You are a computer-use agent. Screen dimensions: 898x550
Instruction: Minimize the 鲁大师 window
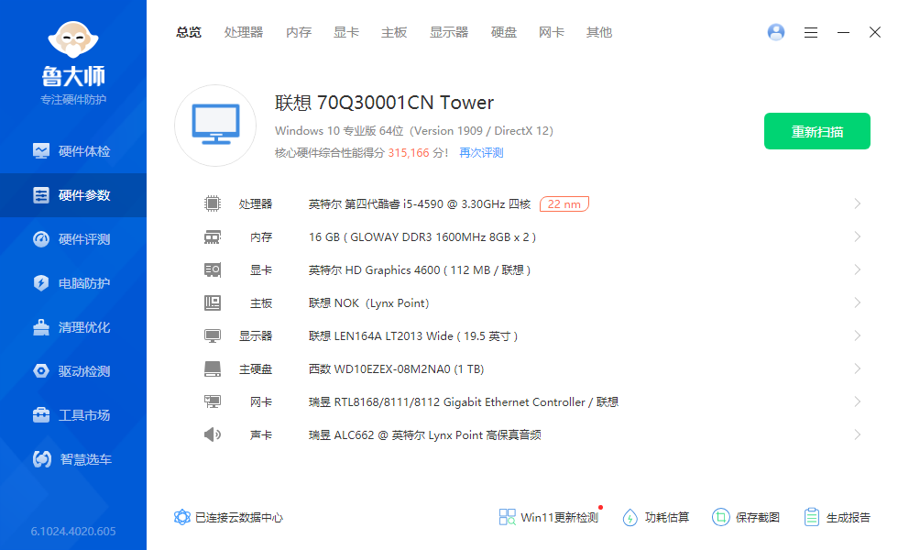pyautogui.click(x=843, y=33)
